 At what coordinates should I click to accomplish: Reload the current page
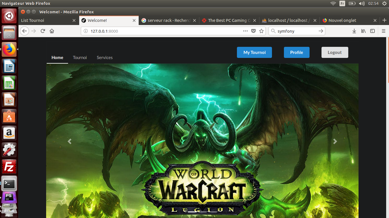click(43, 31)
